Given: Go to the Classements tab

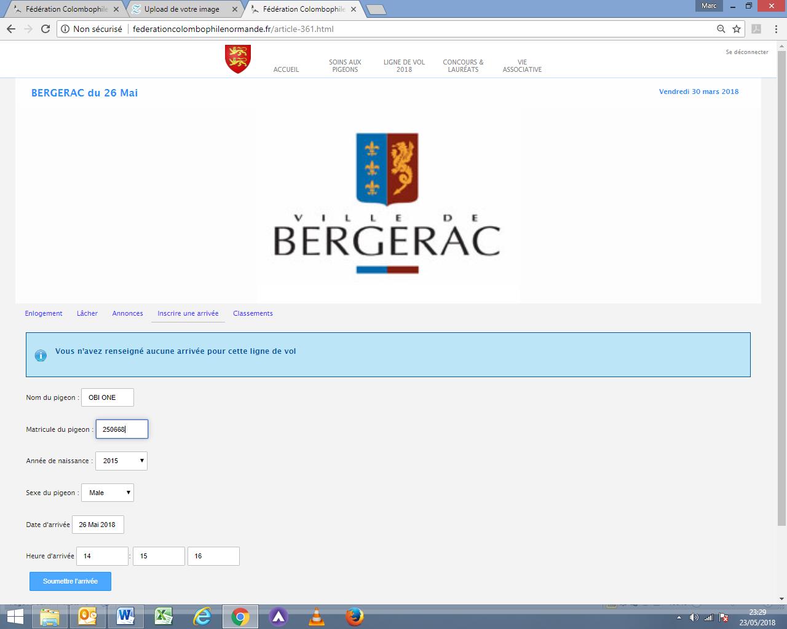Looking at the screenshot, I should pyautogui.click(x=253, y=313).
